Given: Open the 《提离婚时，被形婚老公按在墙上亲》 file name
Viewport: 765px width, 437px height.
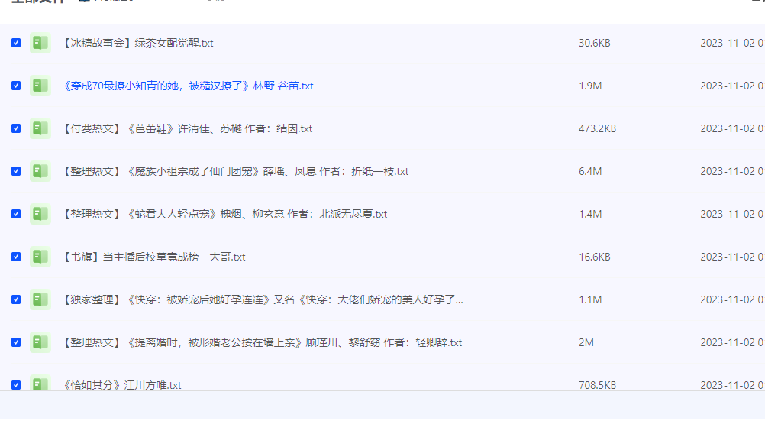Looking at the screenshot, I should point(261,343).
